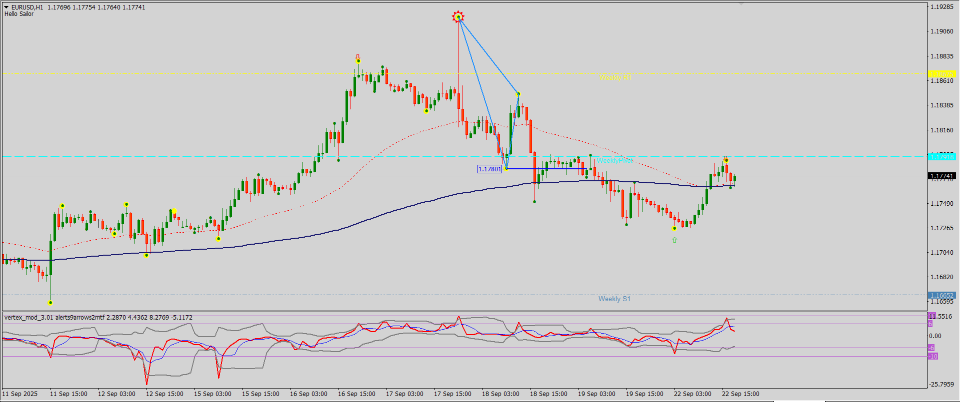960x402 pixels.
Task: Click the current price tag 1.17741
Action: click(942, 176)
